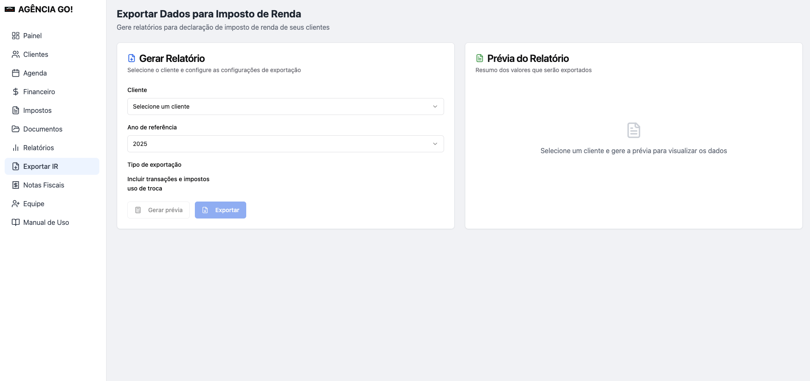Go to the Equipe page
810x381 pixels.
(52, 204)
